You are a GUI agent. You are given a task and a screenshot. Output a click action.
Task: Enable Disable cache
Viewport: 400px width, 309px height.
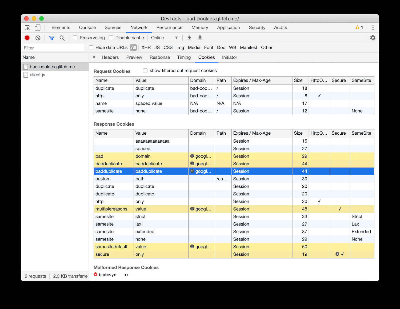click(111, 38)
